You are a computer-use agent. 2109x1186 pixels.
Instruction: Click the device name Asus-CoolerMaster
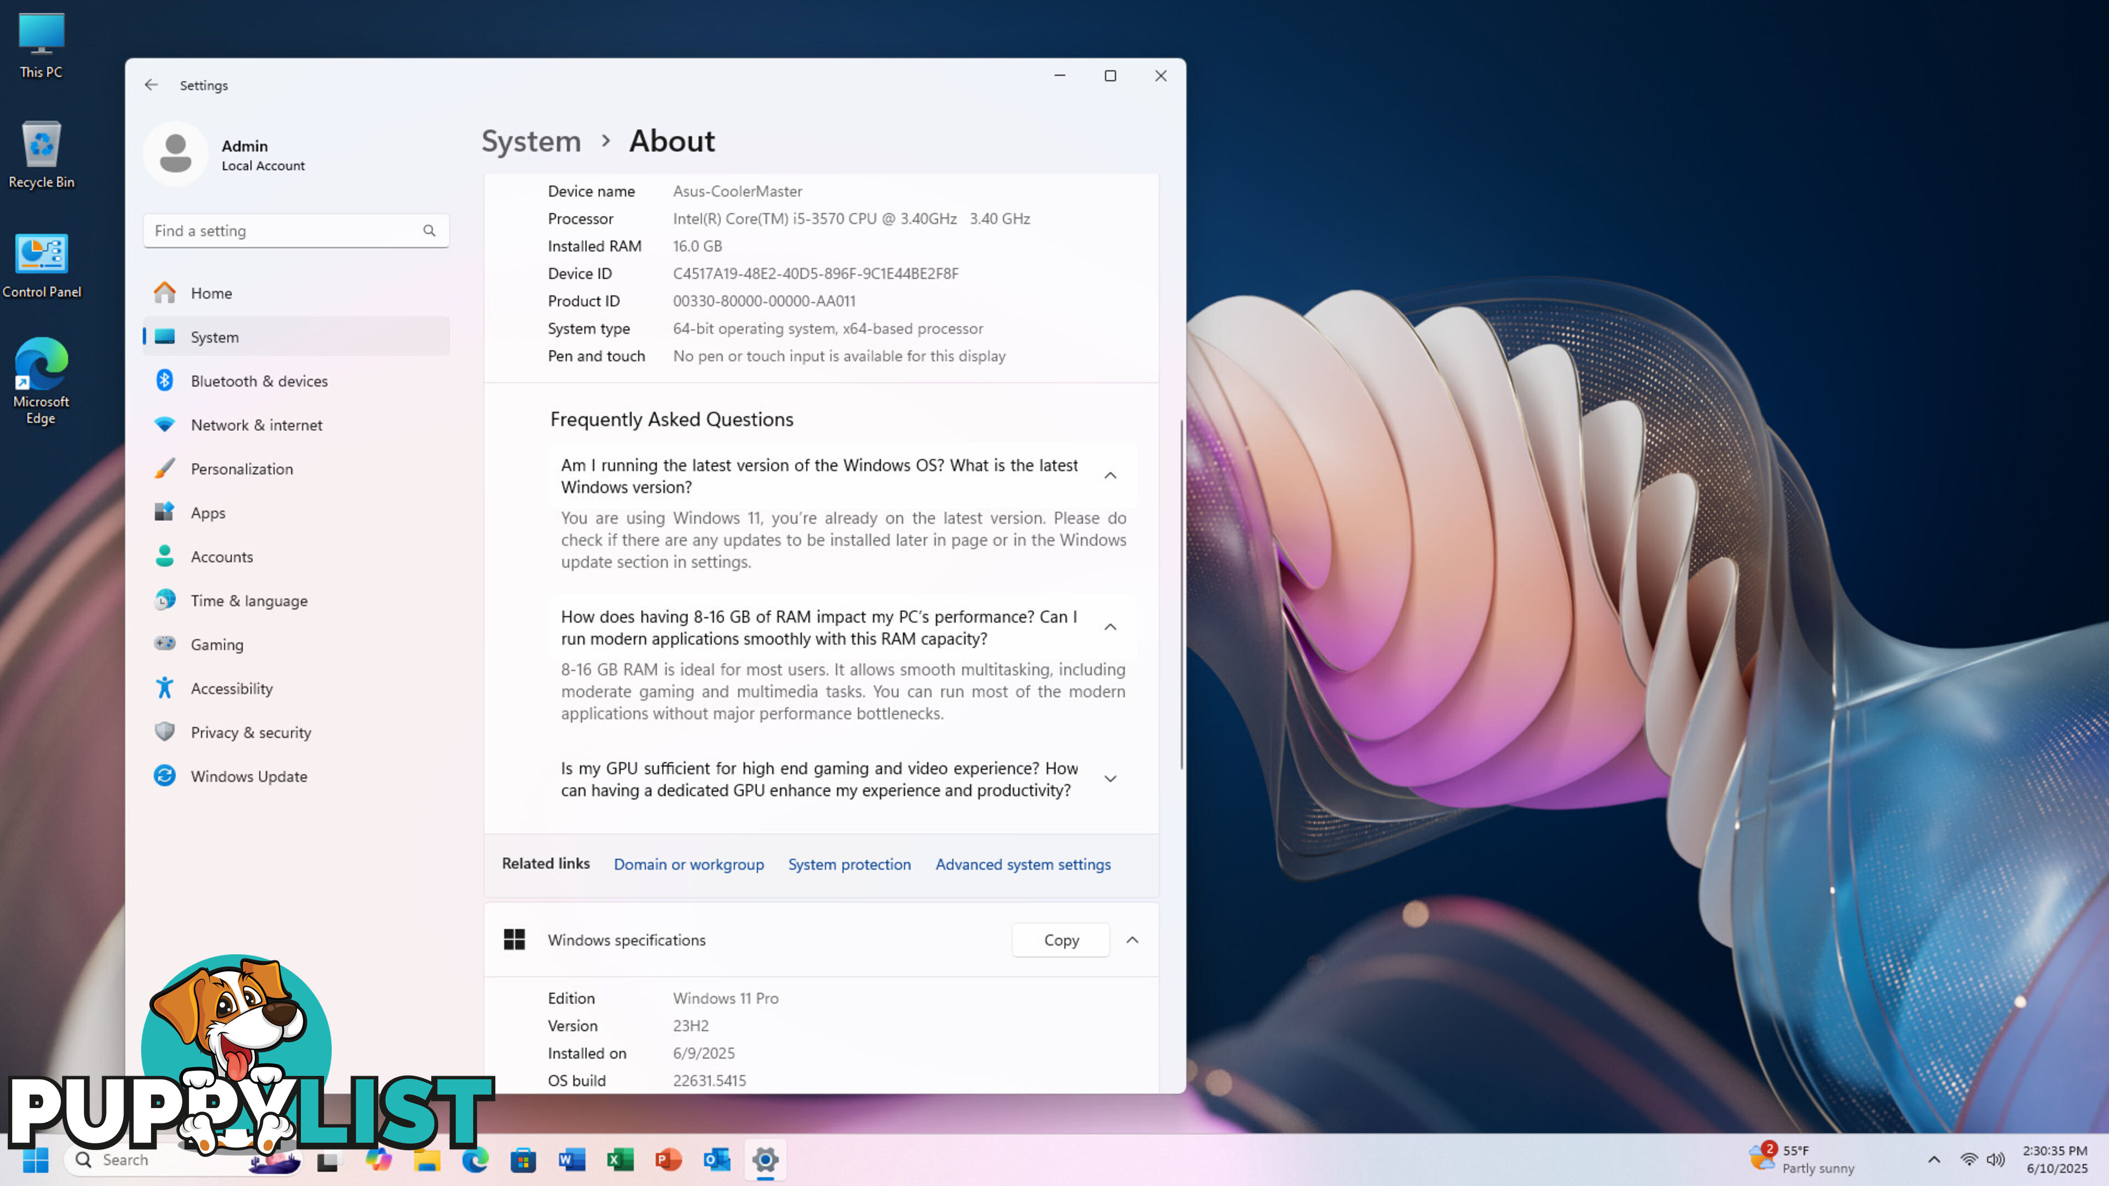(738, 191)
